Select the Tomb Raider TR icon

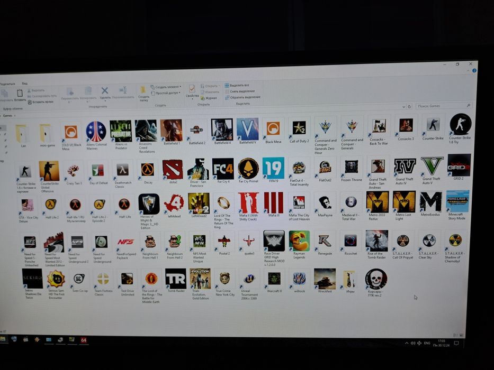click(x=175, y=279)
